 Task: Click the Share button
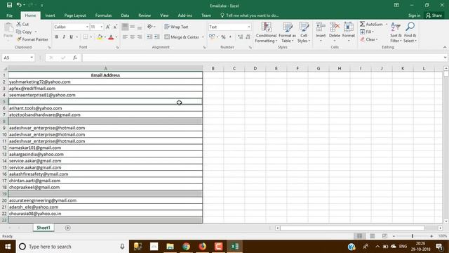click(x=434, y=15)
